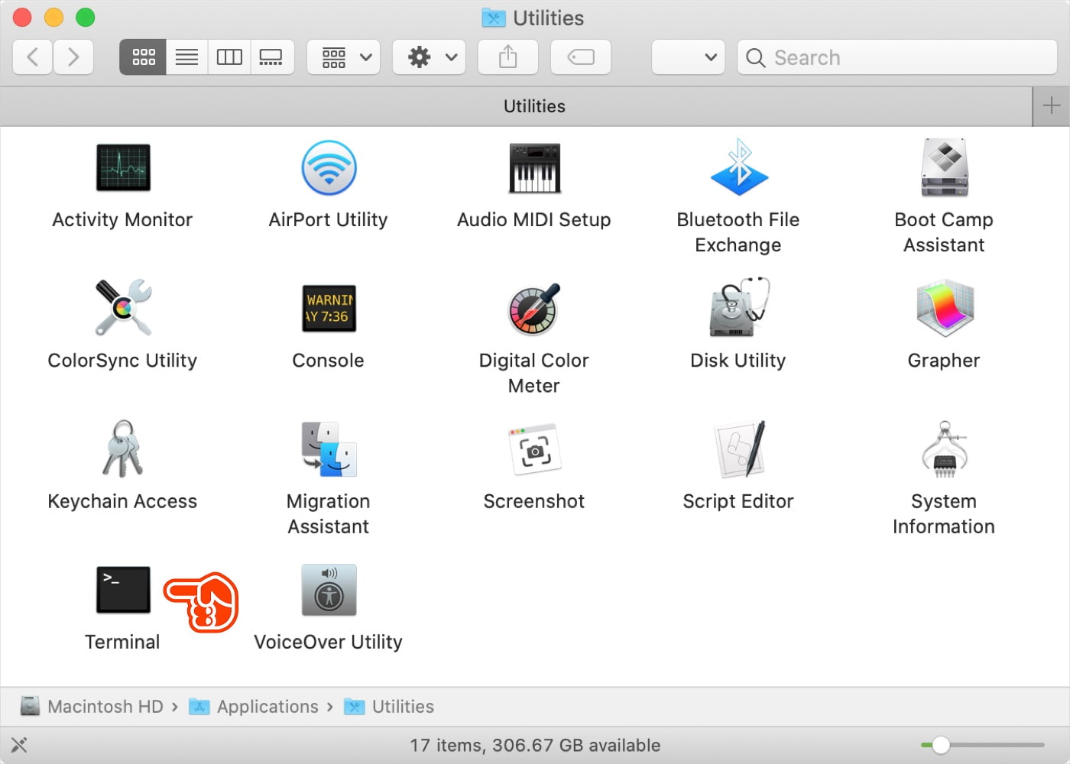1070x764 pixels.
Task: Click the tools icon in status bar
Action: 19,745
